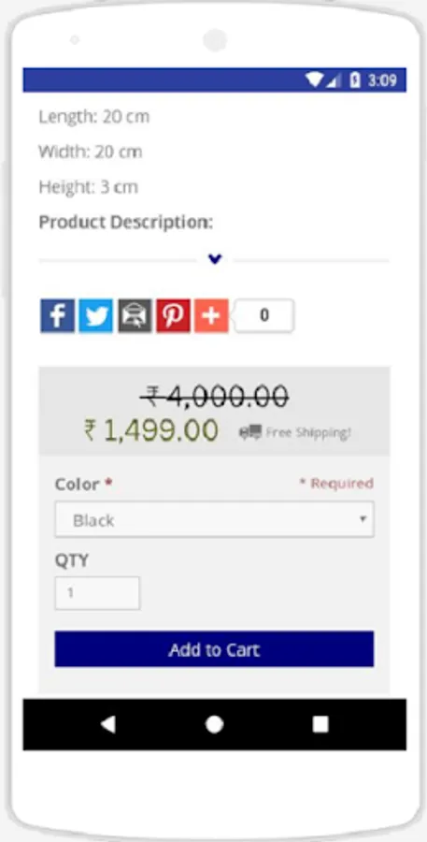Tap the Android back navigation button

[x=107, y=724]
